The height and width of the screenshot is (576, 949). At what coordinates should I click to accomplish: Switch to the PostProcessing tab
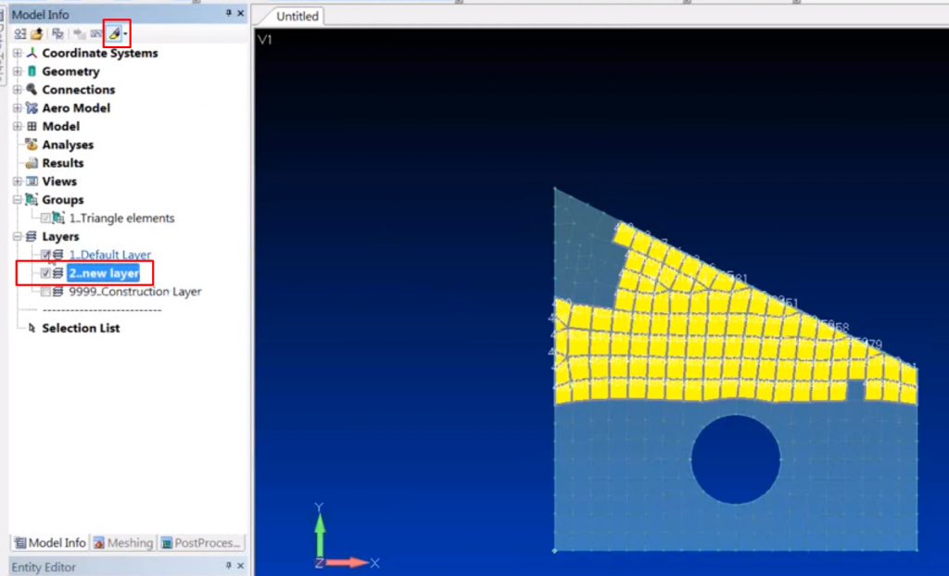(201, 543)
